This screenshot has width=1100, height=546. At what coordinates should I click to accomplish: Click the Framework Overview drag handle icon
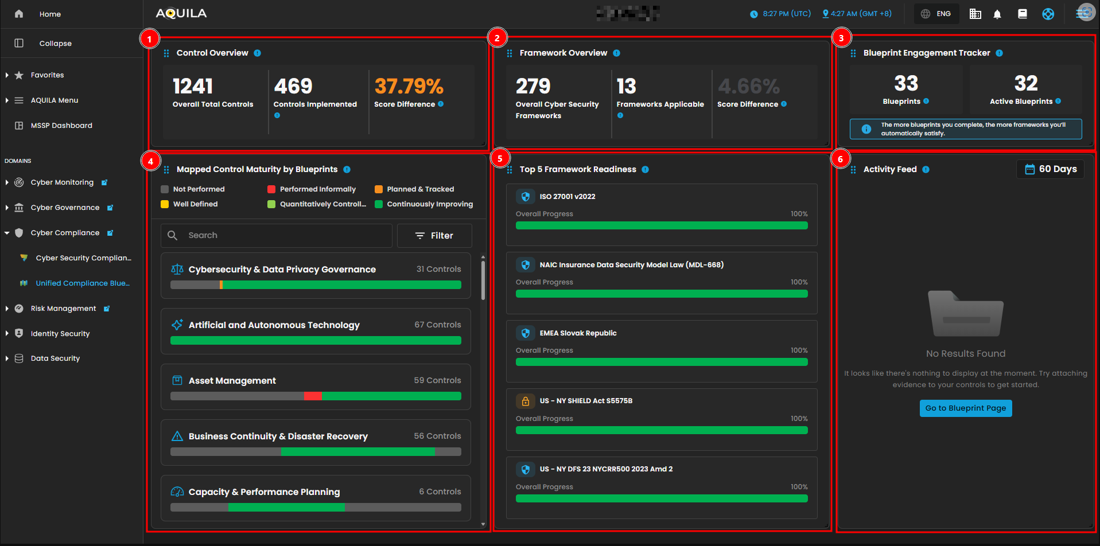coord(510,53)
